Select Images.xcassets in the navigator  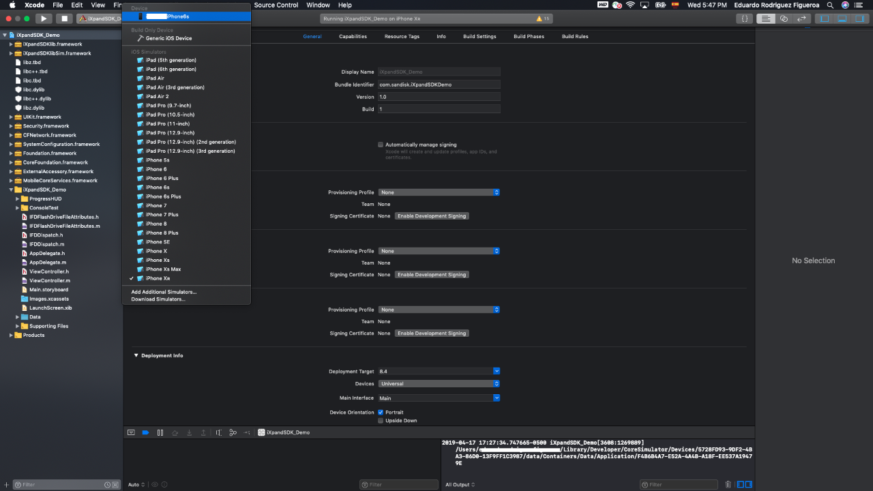pos(49,299)
